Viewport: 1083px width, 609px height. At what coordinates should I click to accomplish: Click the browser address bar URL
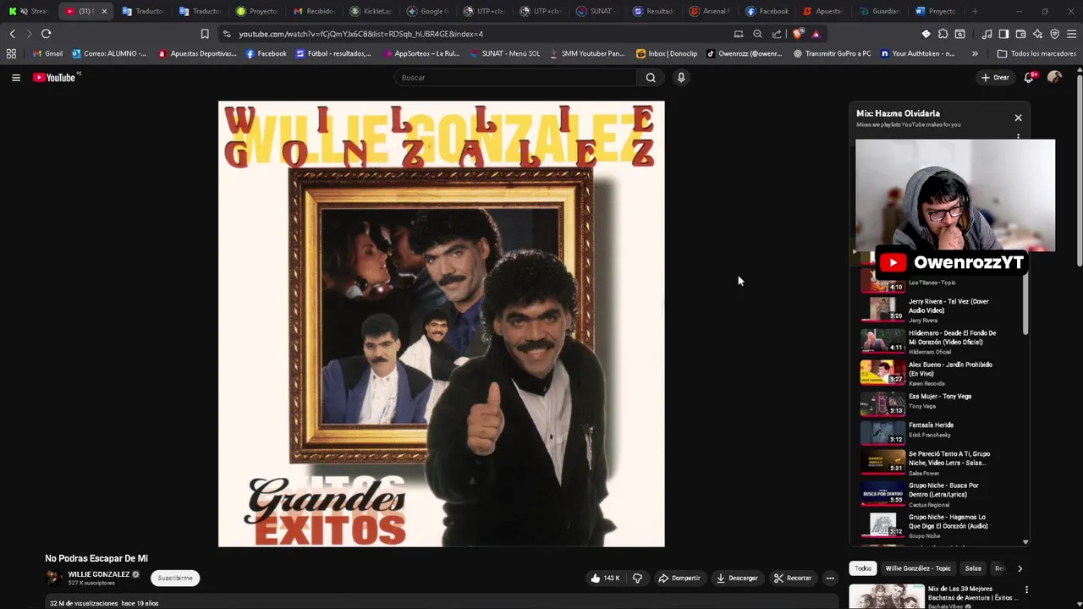click(360, 34)
